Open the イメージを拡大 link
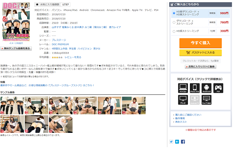The height and width of the screenshot is (151, 233). 16,43
